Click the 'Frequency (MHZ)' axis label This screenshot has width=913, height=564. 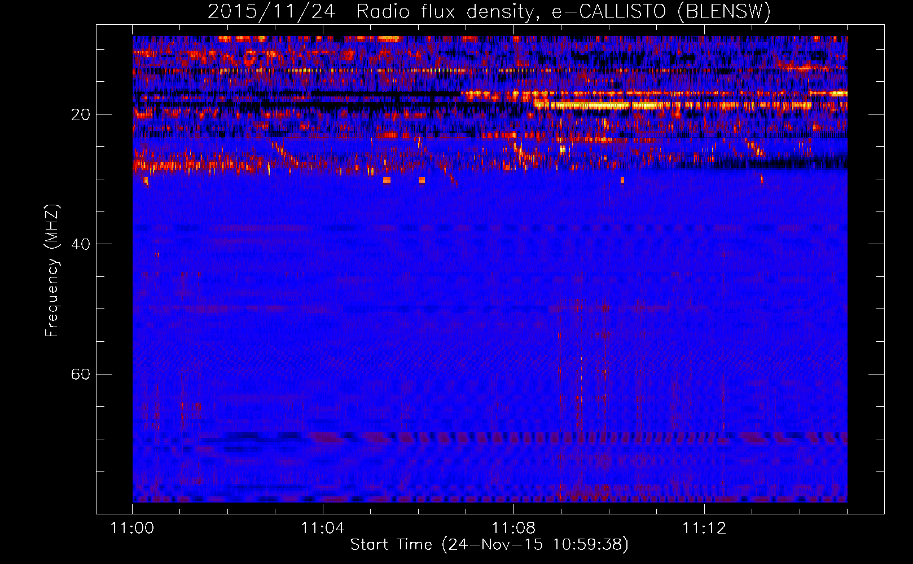52,271
